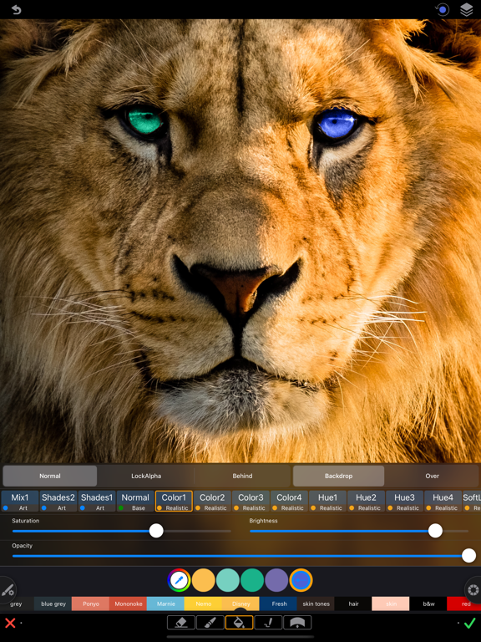Open the eyedropper color wheel picker
The image size is (481, 642).
[179, 580]
